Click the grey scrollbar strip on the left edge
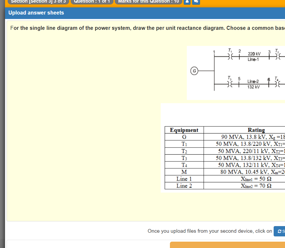This screenshot has width=285, height=248. (x=2, y=124)
